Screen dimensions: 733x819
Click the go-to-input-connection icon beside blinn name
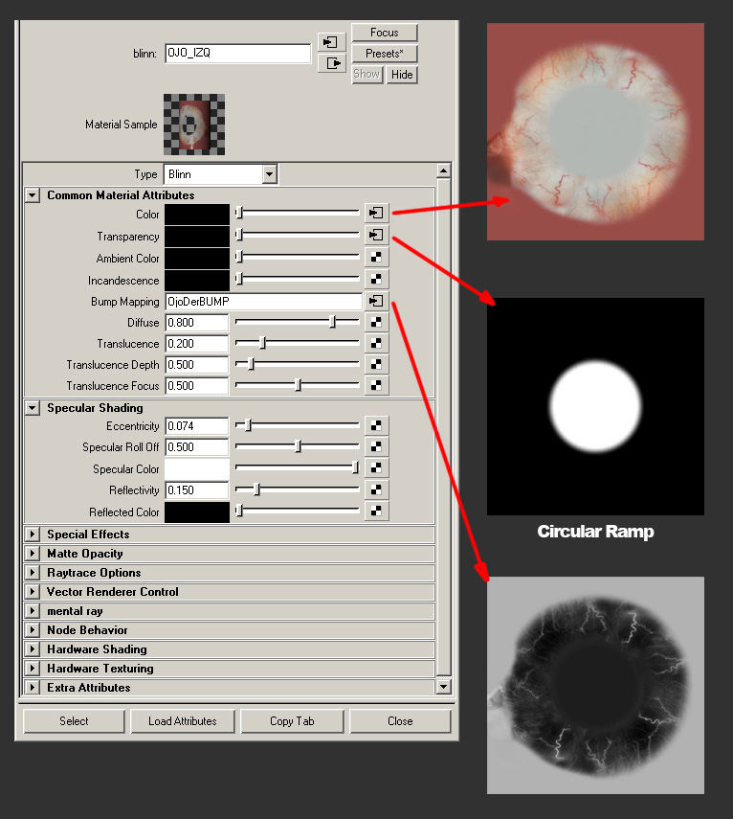331,42
